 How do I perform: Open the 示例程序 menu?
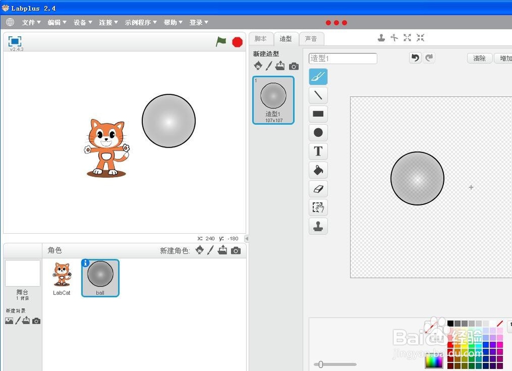click(141, 22)
